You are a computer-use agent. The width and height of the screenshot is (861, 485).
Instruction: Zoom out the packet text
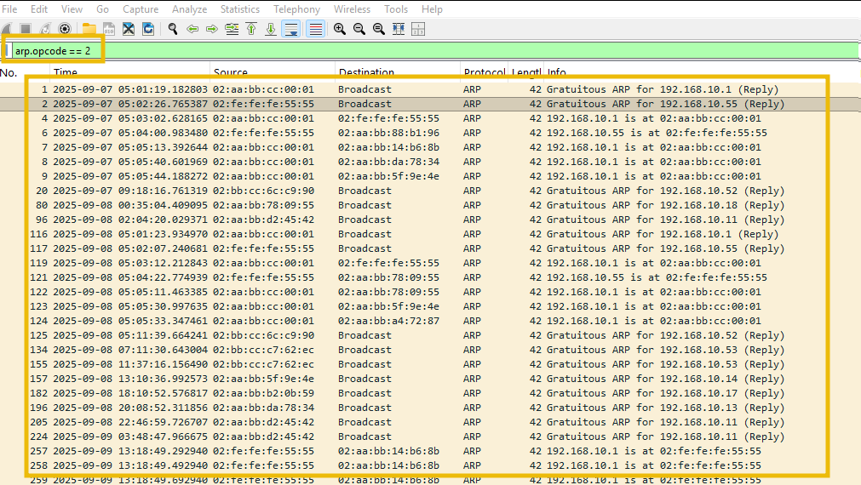tap(359, 29)
